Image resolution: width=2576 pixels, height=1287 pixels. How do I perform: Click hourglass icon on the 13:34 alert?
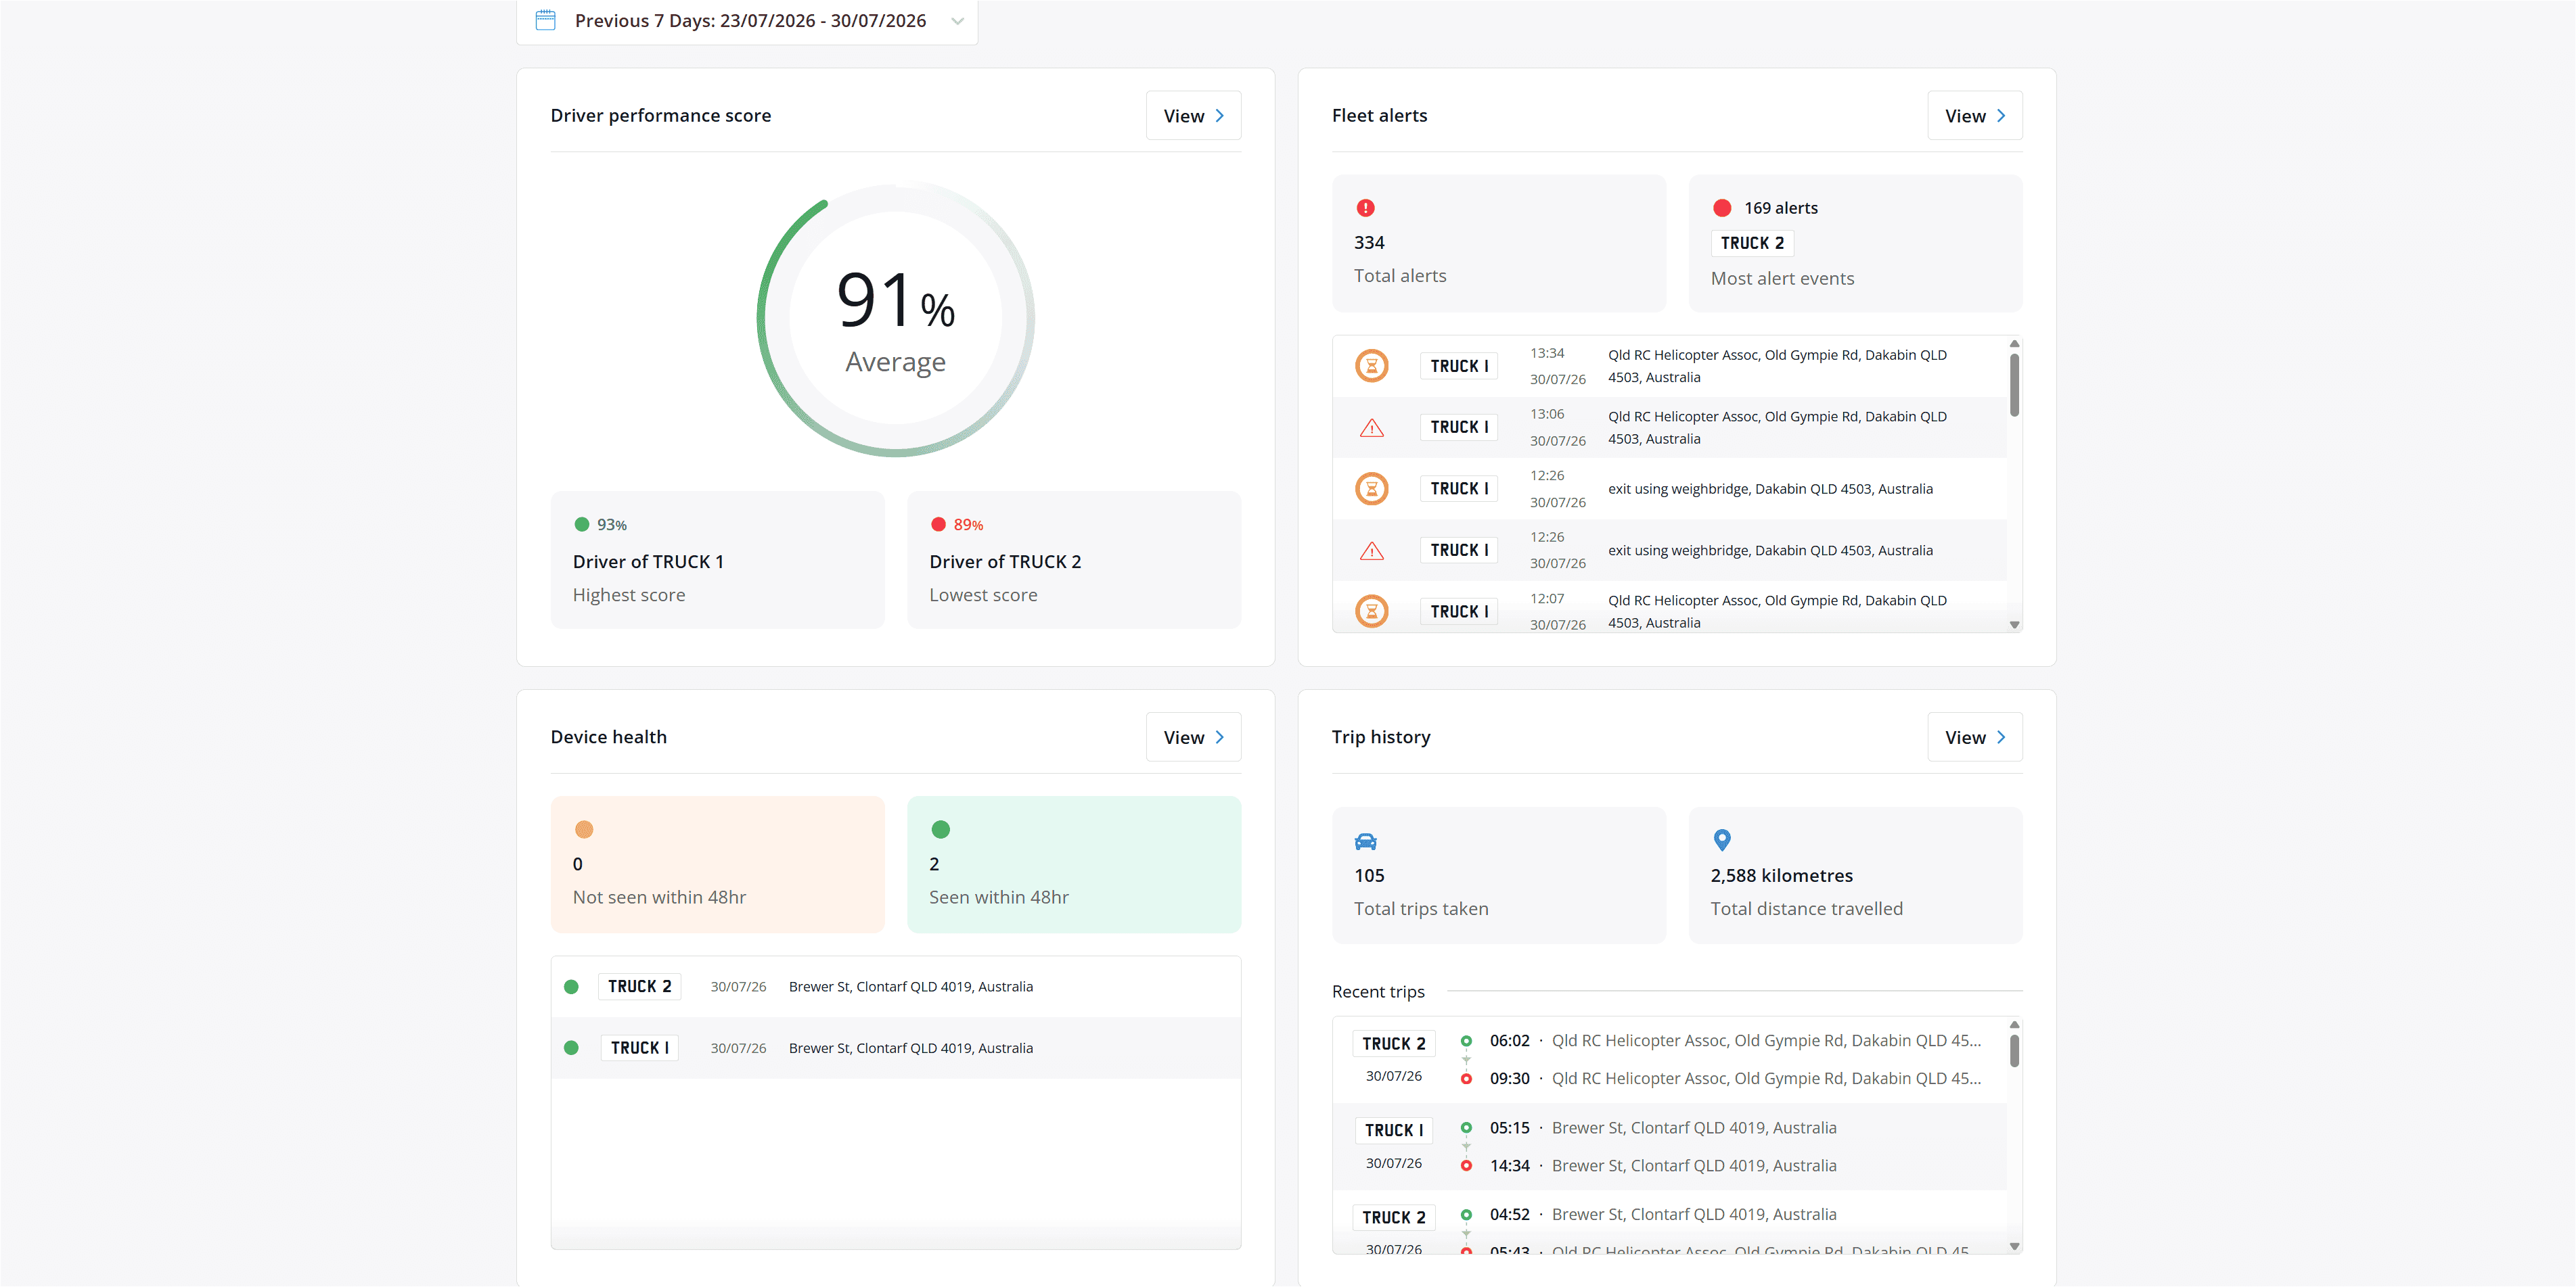pos(1371,366)
